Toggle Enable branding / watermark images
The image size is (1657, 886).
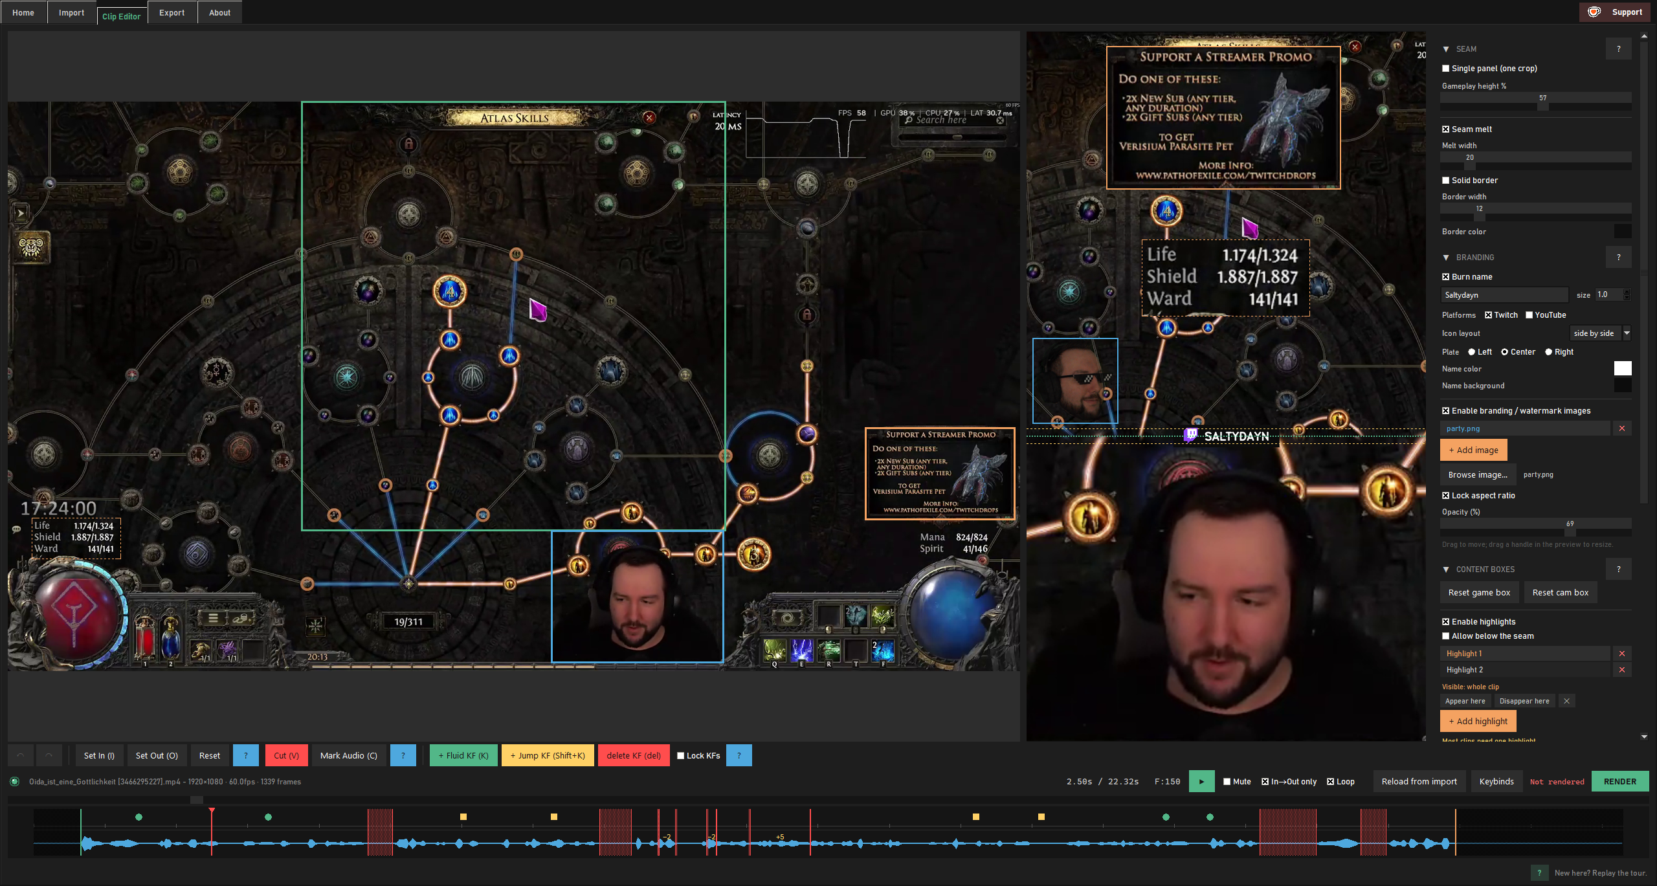[1446, 411]
